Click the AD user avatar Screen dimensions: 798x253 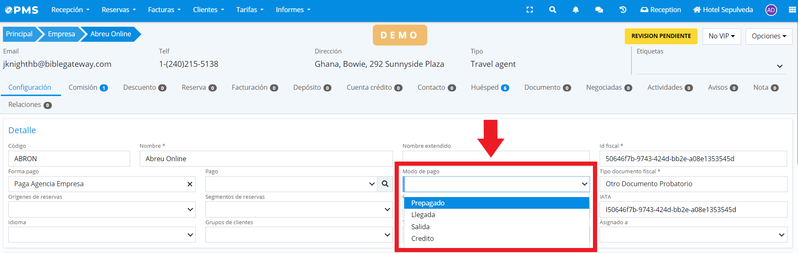click(771, 10)
